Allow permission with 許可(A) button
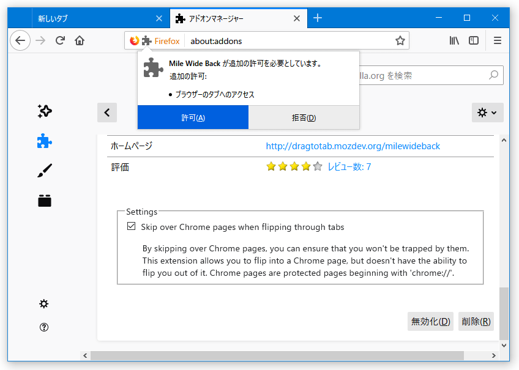519x370 pixels. [193, 117]
